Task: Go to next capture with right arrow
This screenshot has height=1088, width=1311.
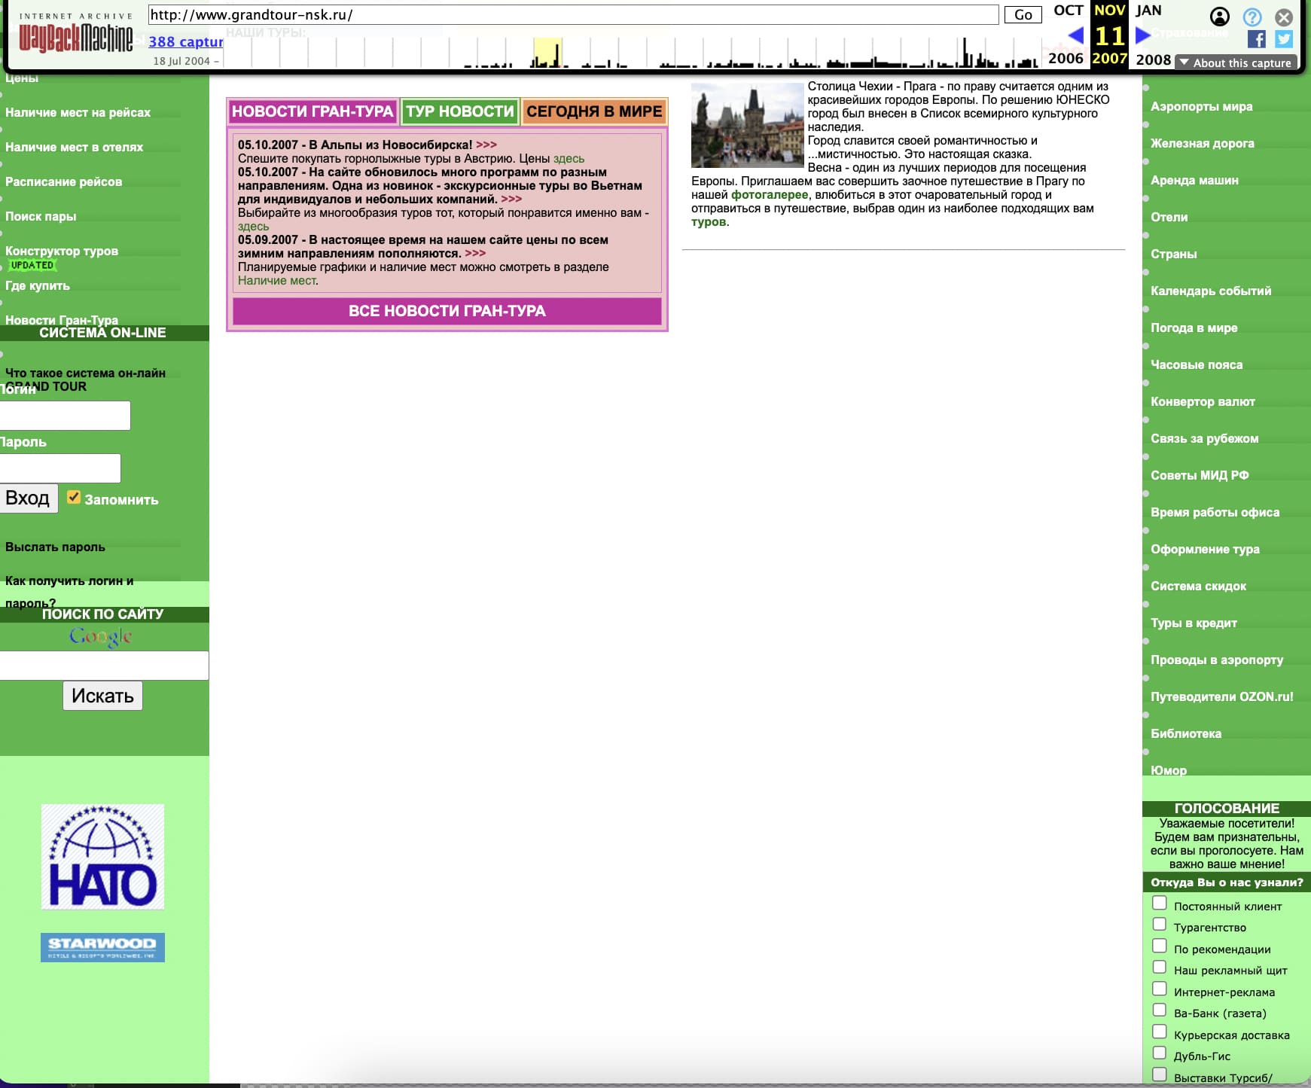Action: click(x=1142, y=35)
